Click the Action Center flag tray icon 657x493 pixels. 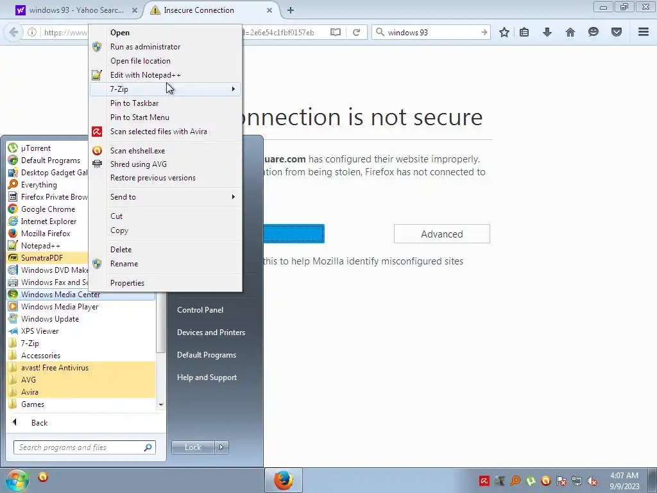561,481
